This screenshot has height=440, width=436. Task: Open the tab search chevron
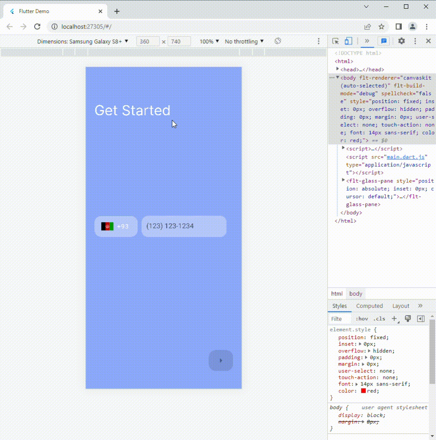click(x=366, y=6)
